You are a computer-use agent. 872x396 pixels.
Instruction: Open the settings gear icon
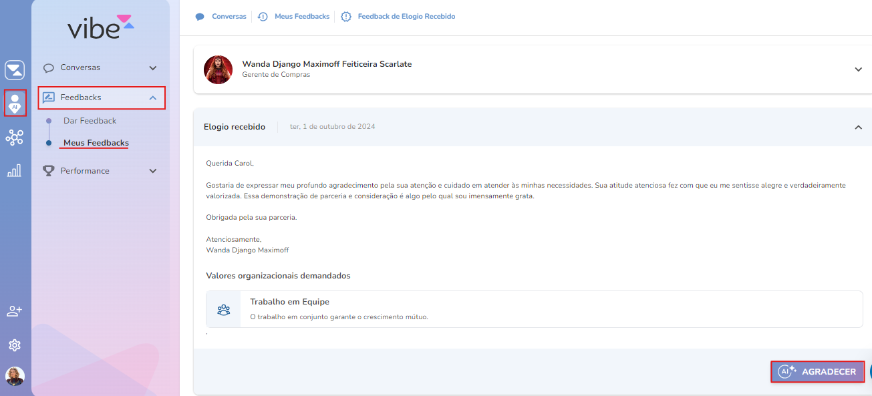click(x=15, y=345)
